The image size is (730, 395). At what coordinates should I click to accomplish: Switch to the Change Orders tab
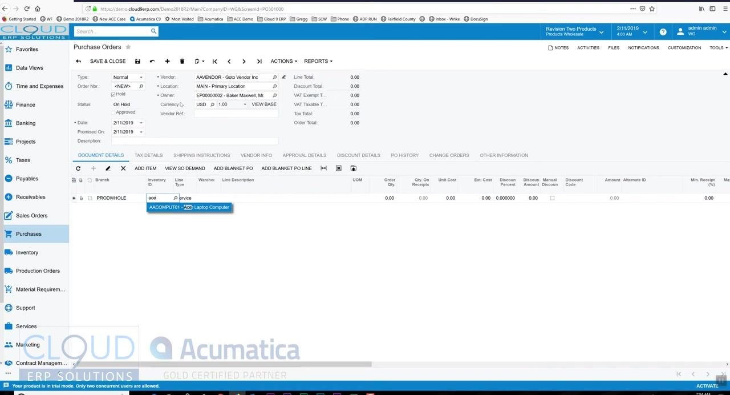[x=449, y=155]
